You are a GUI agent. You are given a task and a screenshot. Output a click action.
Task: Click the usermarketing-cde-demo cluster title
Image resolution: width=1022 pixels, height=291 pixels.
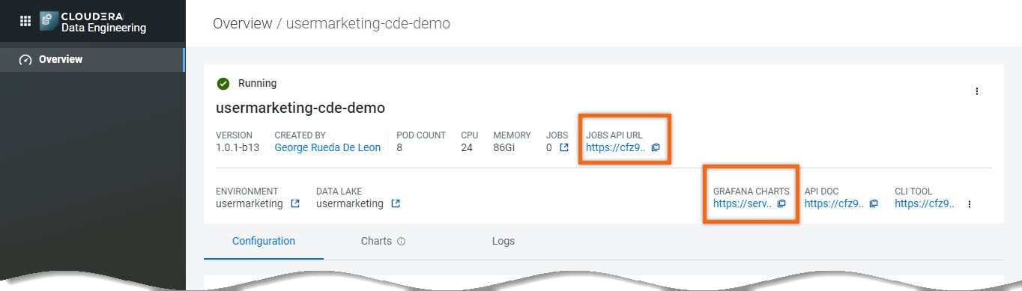click(300, 108)
